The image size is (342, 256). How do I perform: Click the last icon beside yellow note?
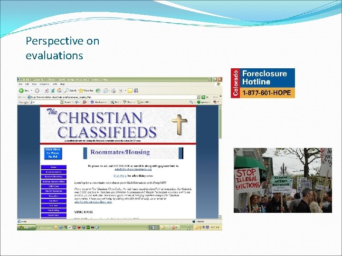[136, 91]
